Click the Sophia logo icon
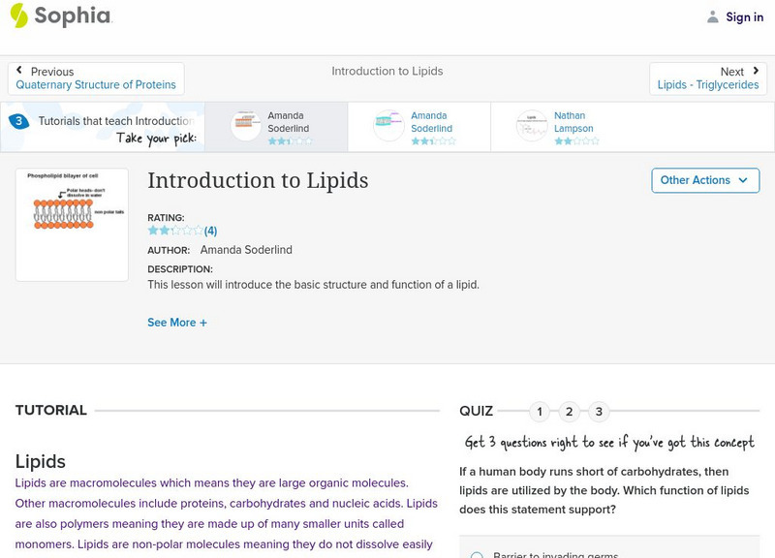 click(x=17, y=16)
